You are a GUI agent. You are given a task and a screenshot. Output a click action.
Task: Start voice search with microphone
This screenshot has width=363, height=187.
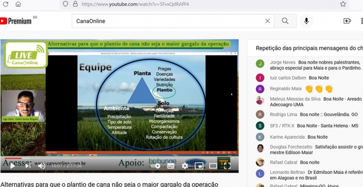(x=306, y=21)
